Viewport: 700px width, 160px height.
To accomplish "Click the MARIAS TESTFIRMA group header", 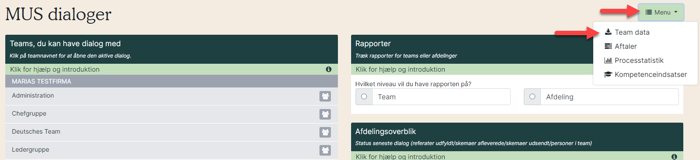I will click(171, 81).
